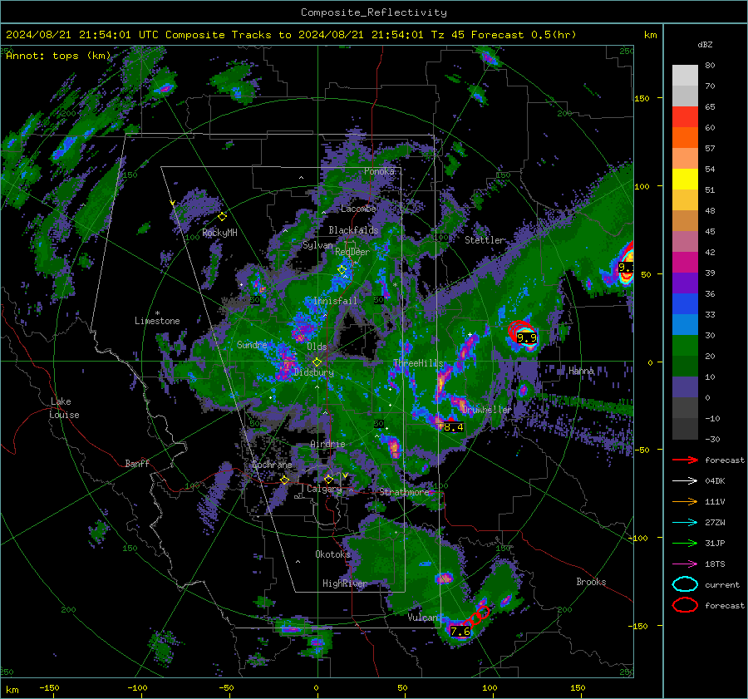The width and height of the screenshot is (748, 699).
Task: Click the Banff city label
Action: [137, 464]
